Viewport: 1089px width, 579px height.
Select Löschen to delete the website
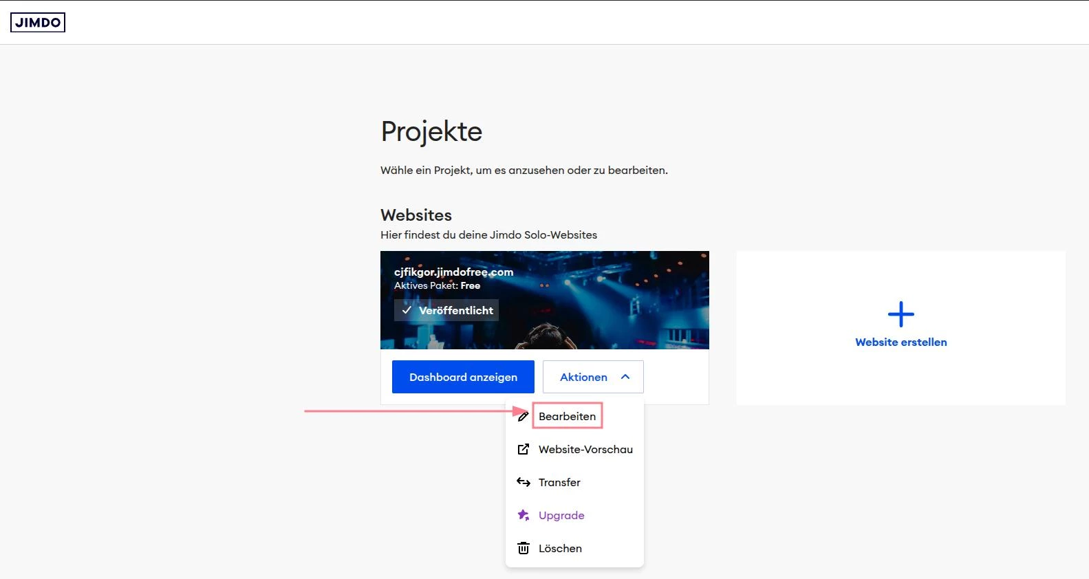pyautogui.click(x=560, y=548)
